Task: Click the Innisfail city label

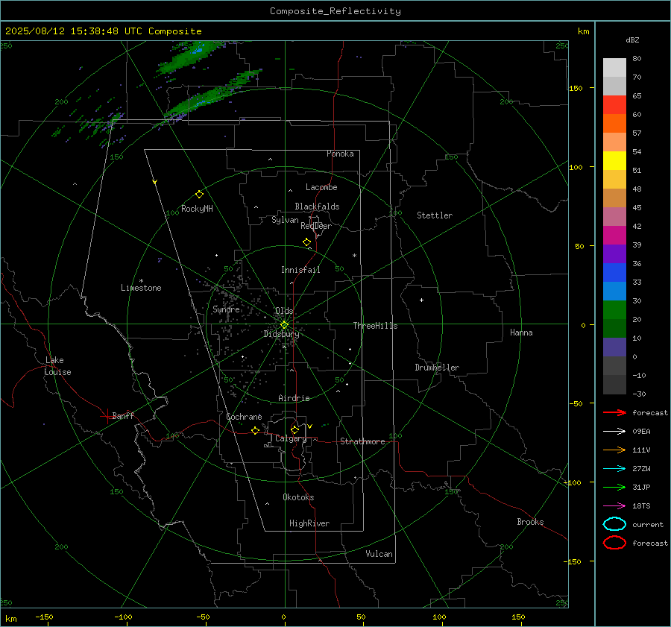Action: (300, 270)
